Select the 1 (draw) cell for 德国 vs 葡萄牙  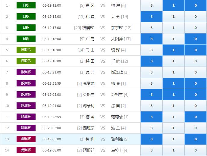[x=173, y=117]
